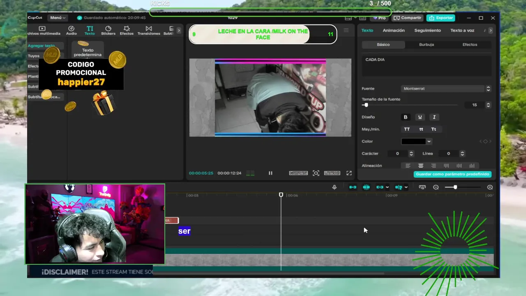Open the Stickers panel
526x296 pixels.
coord(108,31)
